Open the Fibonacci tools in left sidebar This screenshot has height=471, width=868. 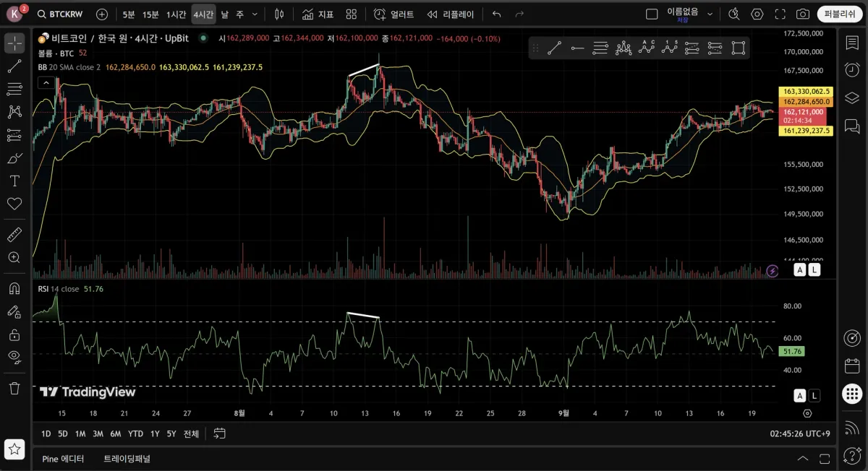pos(14,90)
